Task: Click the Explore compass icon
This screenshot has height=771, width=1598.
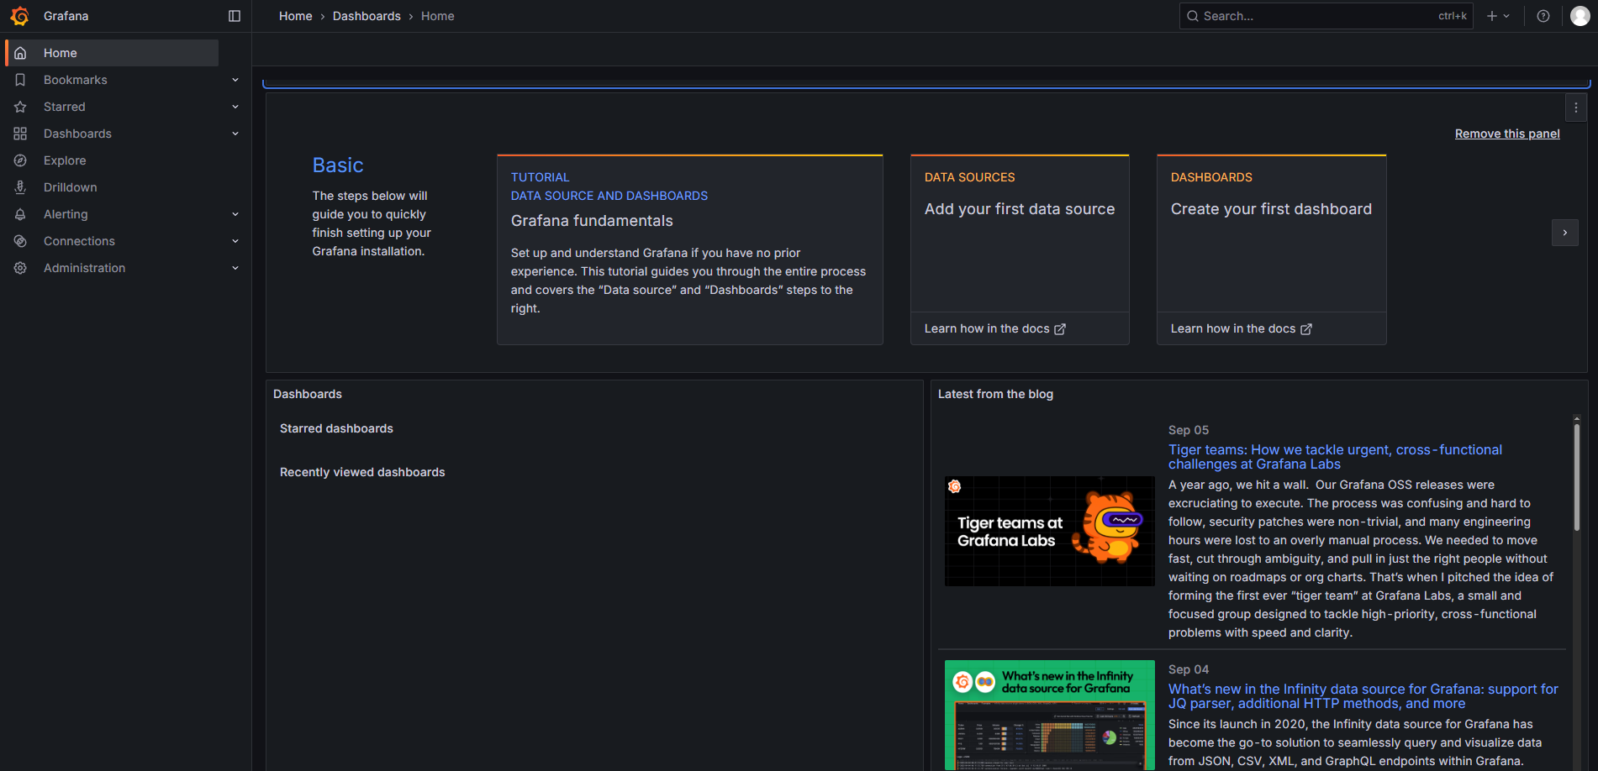Action: click(20, 160)
